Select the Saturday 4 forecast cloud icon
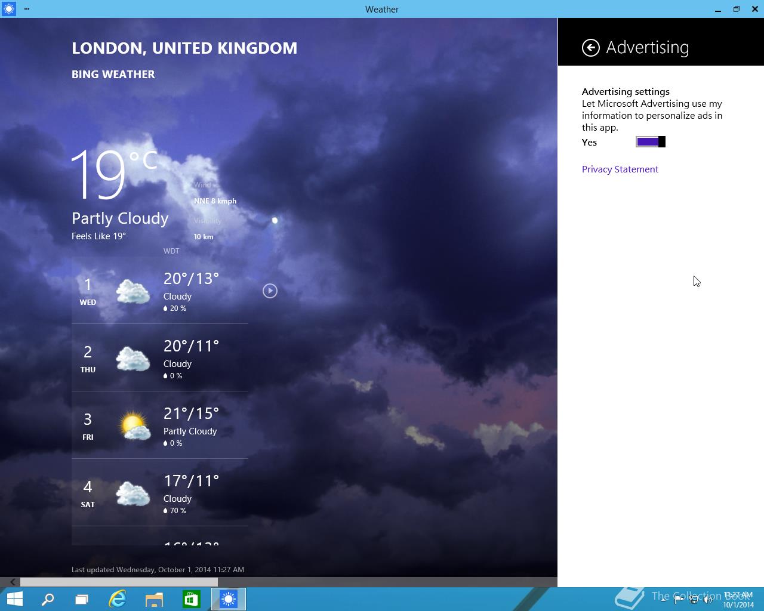This screenshot has height=611, width=764. pyautogui.click(x=133, y=493)
